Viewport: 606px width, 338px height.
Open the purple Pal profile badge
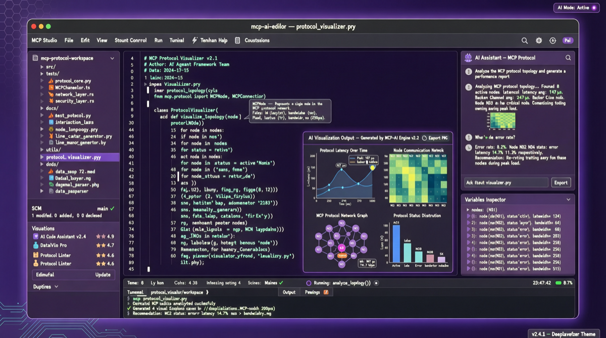click(x=568, y=40)
